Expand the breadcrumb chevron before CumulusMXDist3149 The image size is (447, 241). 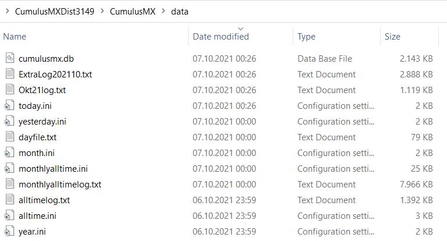tap(6, 11)
